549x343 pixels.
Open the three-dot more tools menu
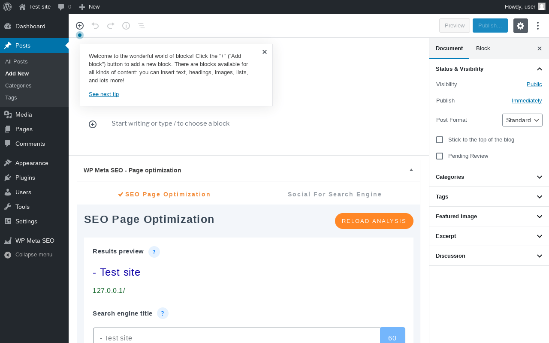point(538,26)
